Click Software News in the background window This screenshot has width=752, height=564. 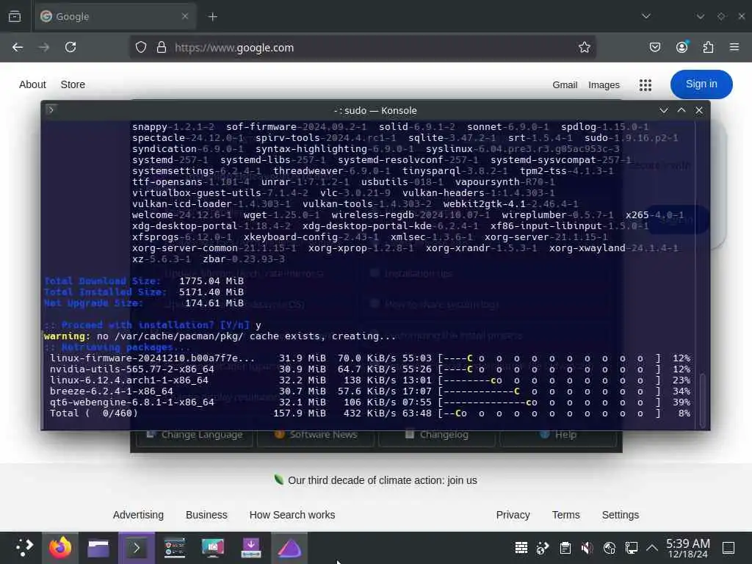[x=316, y=435]
